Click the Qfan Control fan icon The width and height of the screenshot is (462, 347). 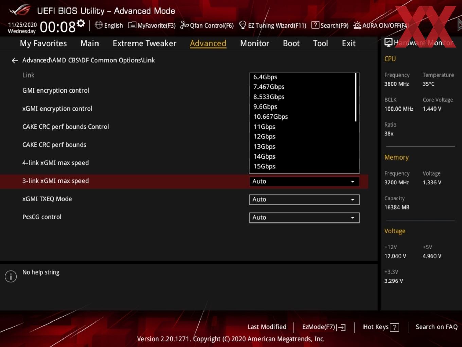coord(184,25)
